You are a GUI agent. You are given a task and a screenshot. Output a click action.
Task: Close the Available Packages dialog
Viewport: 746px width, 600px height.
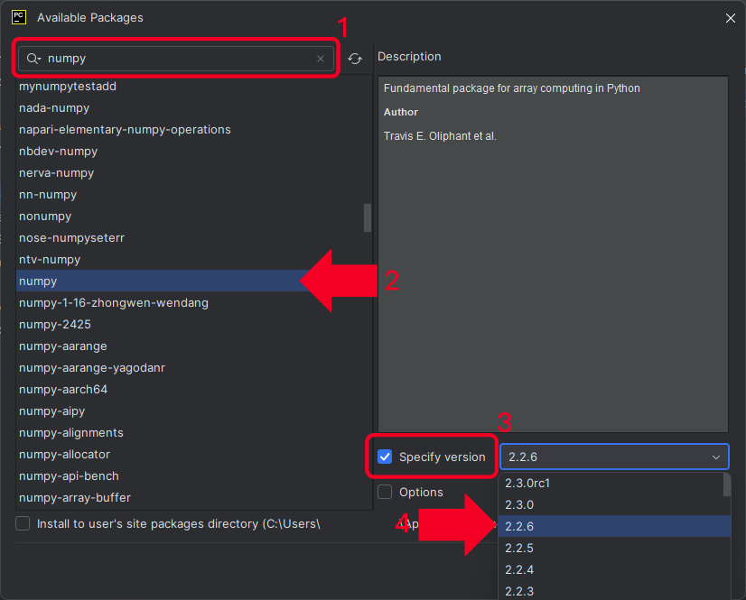(x=730, y=17)
